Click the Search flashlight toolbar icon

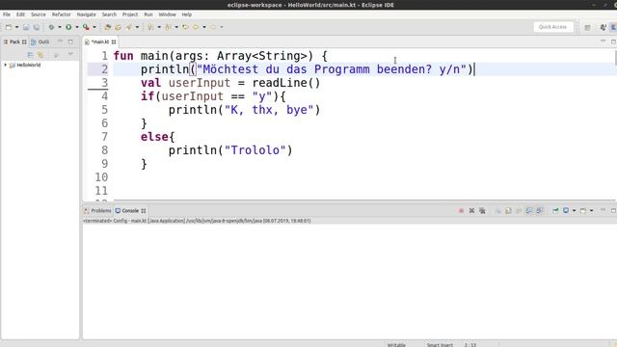(x=128, y=27)
